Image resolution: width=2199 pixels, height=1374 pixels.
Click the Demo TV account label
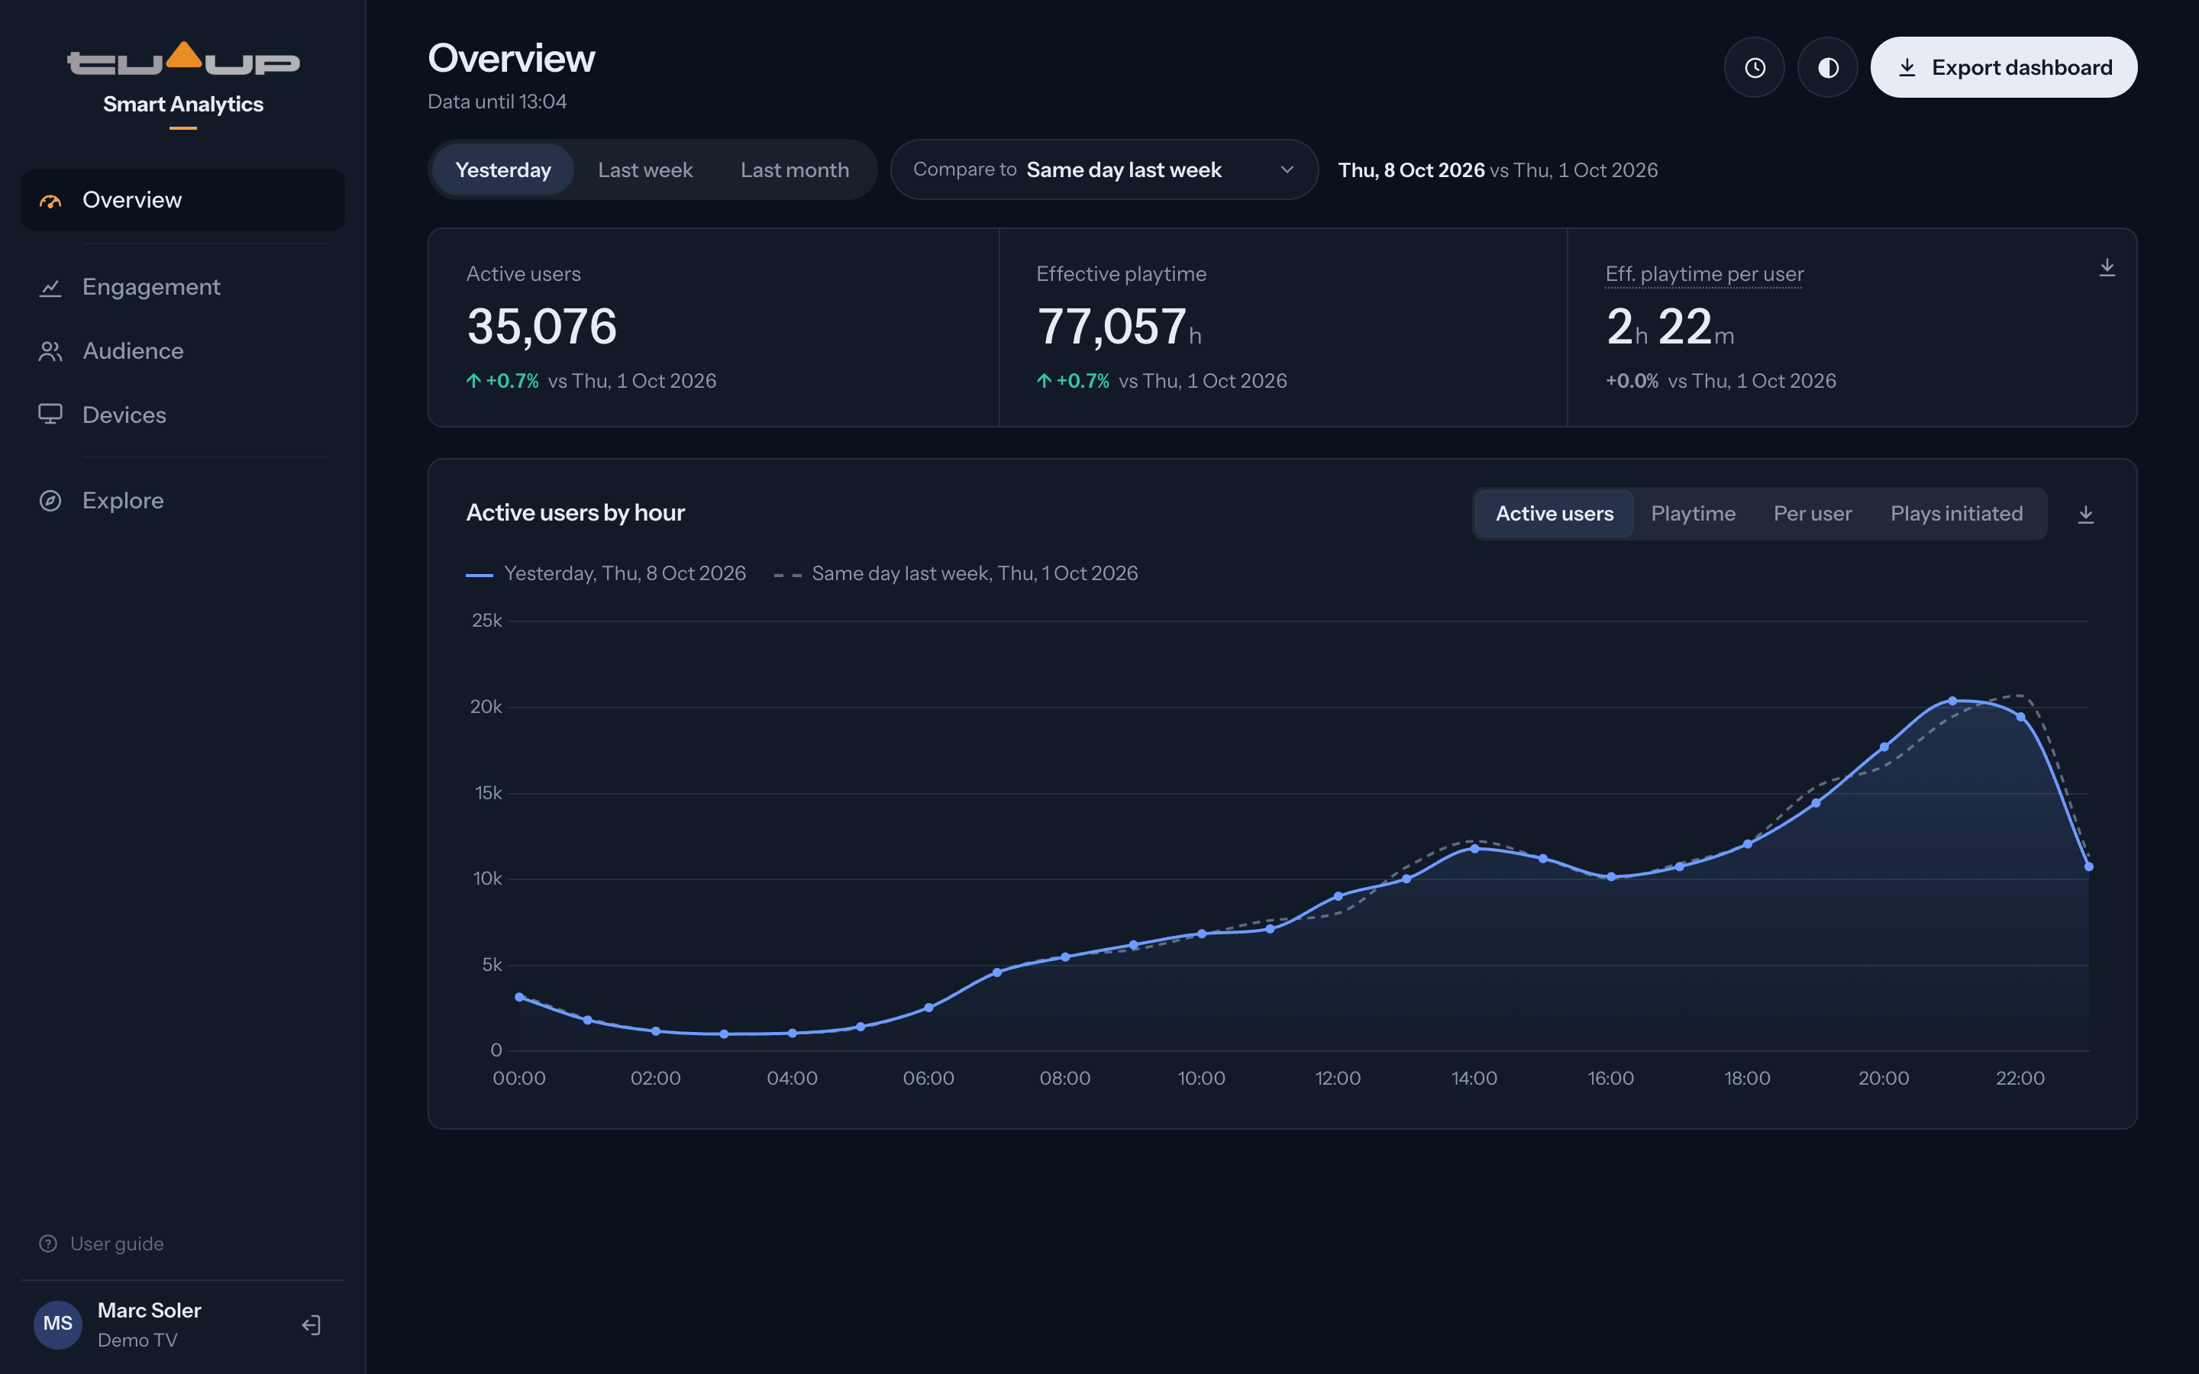pos(137,1340)
